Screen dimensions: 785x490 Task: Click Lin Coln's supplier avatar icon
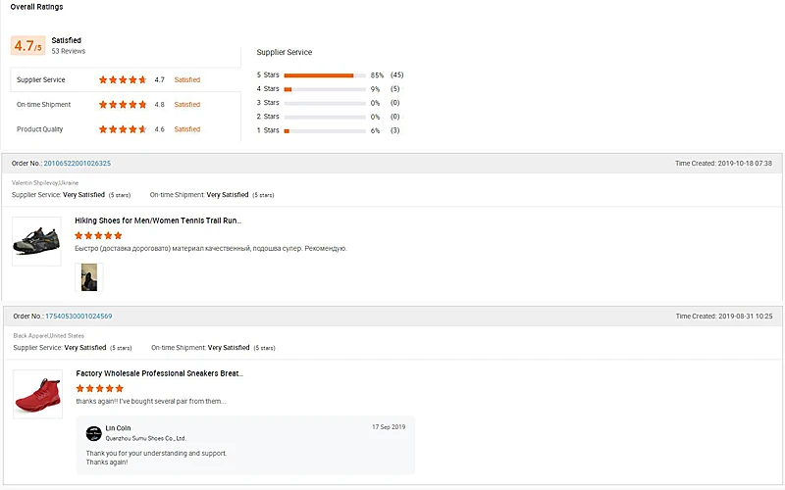93,432
